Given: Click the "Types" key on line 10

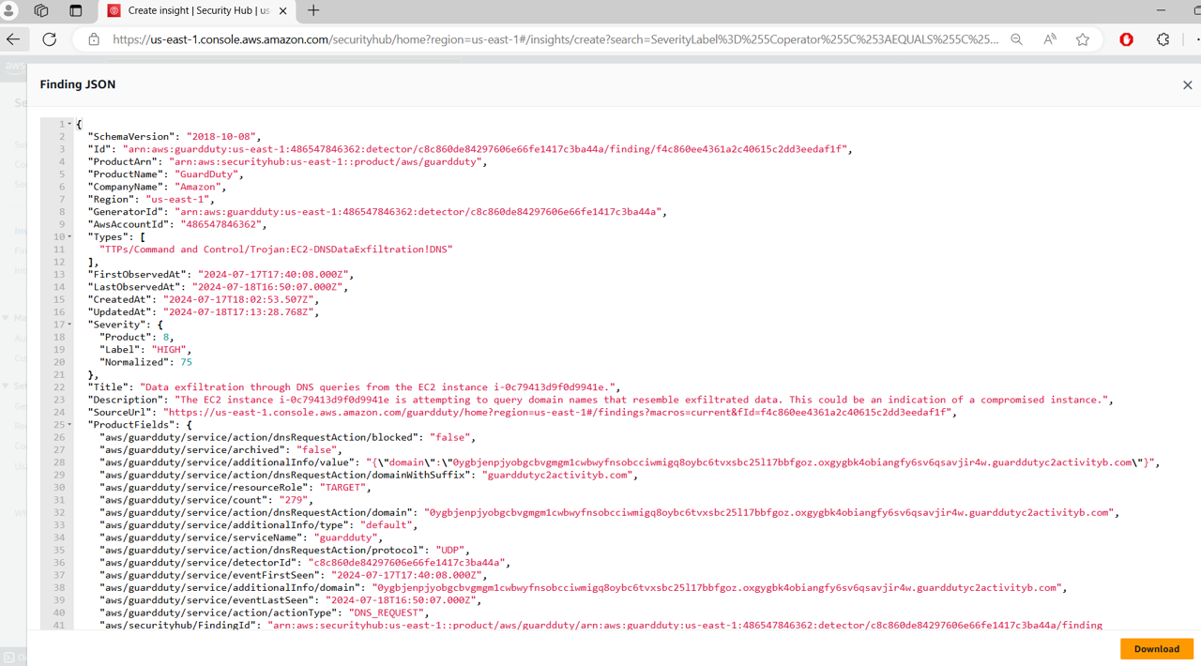Looking at the screenshot, I should [110, 236].
